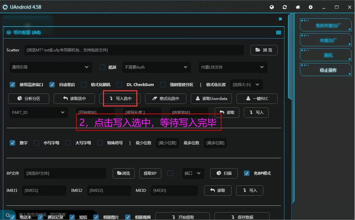Expand the 选择大小 format length dropdown
This screenshot has width=355, height=220.
coord(246,84)
